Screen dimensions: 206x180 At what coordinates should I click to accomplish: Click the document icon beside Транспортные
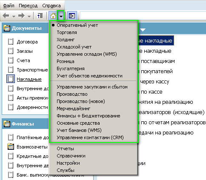click(x=11, y=70)
